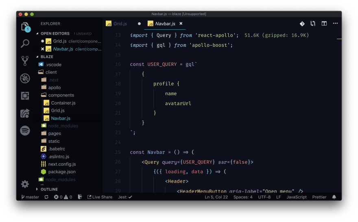Click the sync changes icon in status bar

tap(46, 197)
